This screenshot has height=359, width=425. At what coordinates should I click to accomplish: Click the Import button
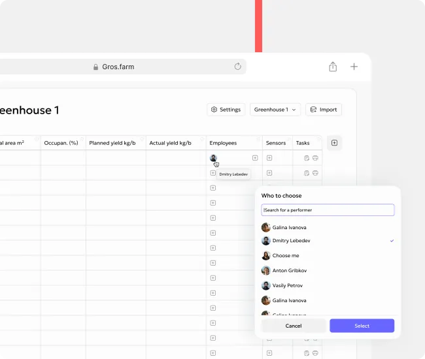click(x=323, y=110)
